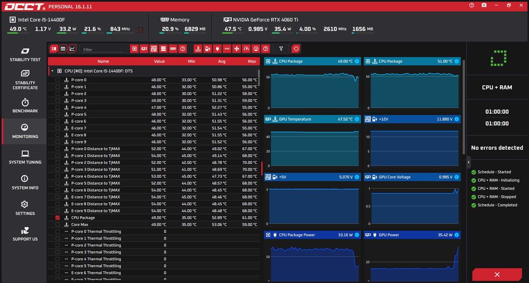Sort table by Max column header
The height and width of the screenshot is (283, 529).
[252, 61]
